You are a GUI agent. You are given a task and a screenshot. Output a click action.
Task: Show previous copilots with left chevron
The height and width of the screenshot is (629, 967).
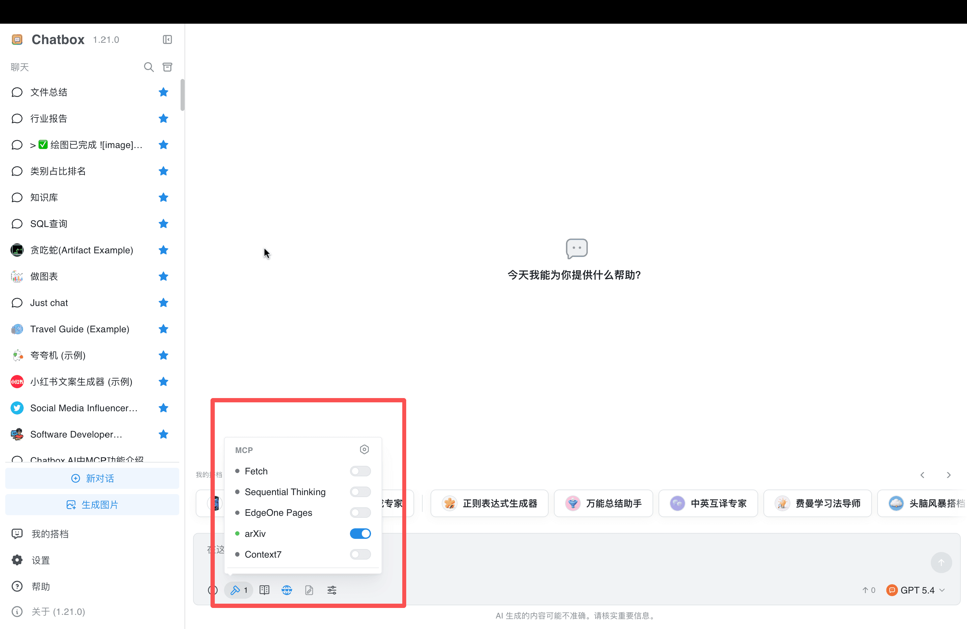pyautogui.click(x=922, y=475)
